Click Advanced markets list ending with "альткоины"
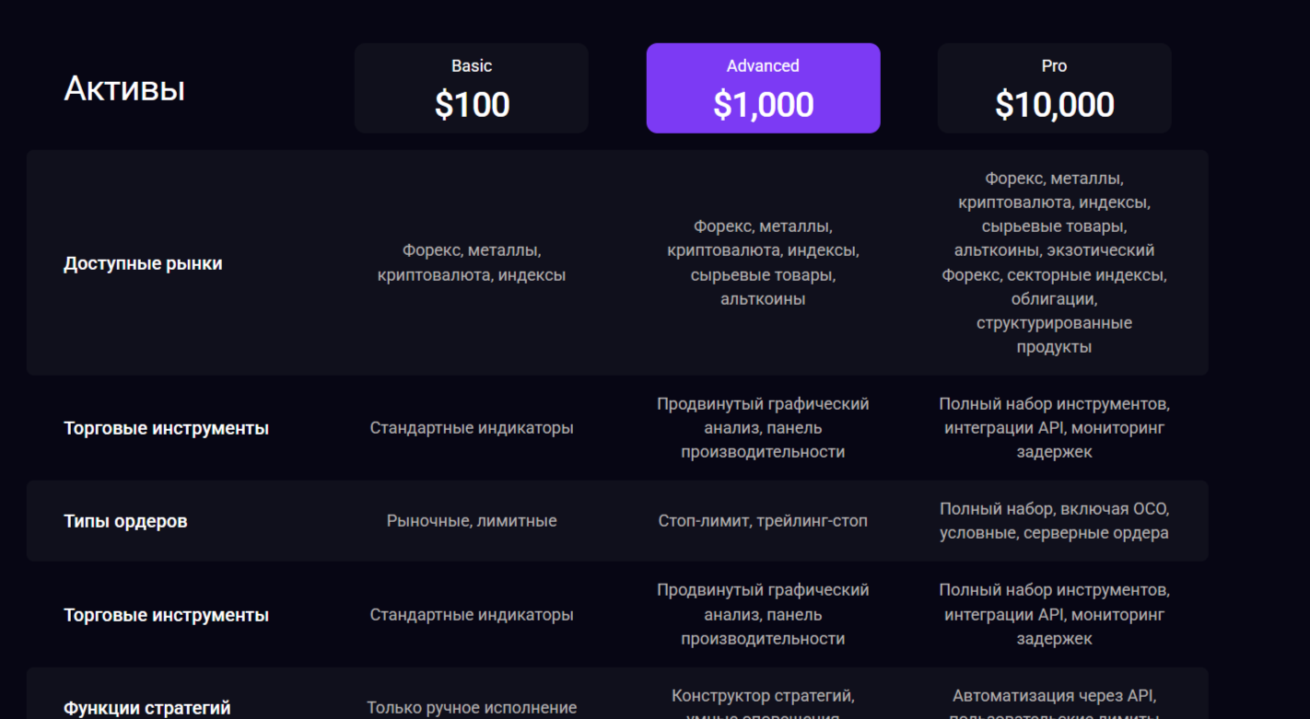Image resolution: width=1310 pixels, height=719 pixels. [763, 262]
